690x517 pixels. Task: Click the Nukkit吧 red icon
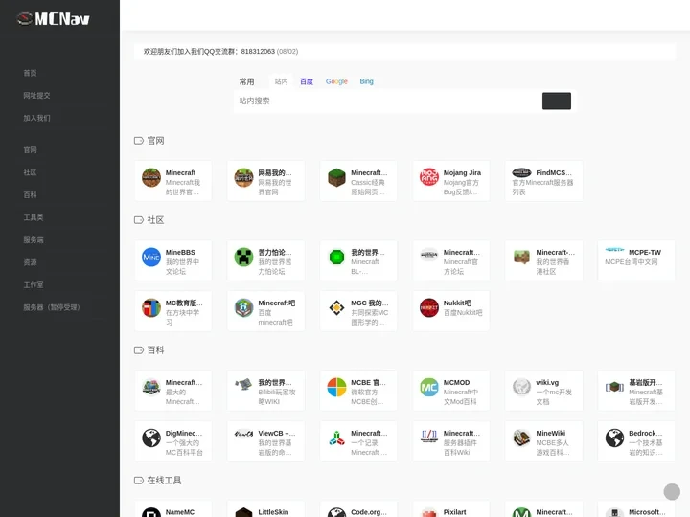(429, 307)
